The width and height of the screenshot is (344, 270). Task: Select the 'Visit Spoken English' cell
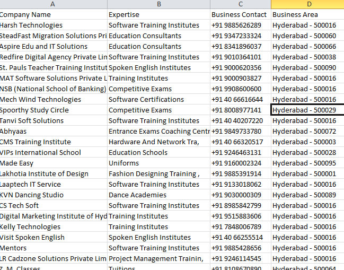tap(54, 237)
